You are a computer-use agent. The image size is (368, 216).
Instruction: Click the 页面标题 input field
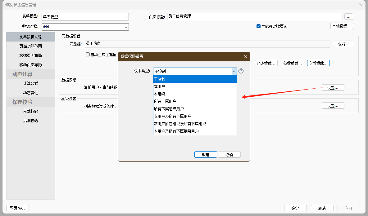pyautogui.click(x=255, y=16)
